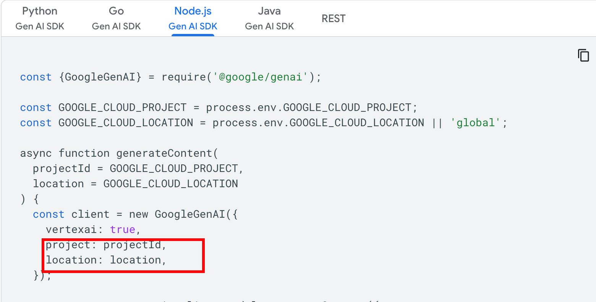The height and width of the screenshot is (302, 596).
Task: Open the Go Gen AI SDK tab
Action: pos(116,18)
